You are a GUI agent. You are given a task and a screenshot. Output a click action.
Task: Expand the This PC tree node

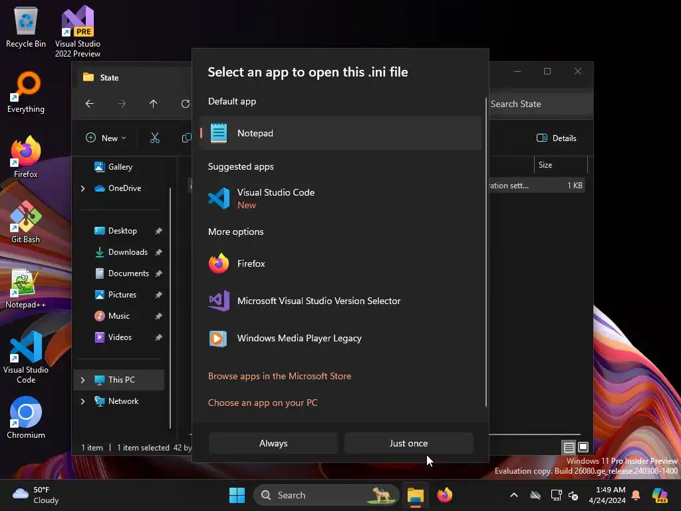click(83, 380)
